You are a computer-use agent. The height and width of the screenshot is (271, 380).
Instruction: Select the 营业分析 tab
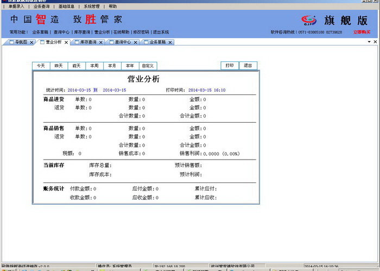pyautogui.click(x=54, y=42)
